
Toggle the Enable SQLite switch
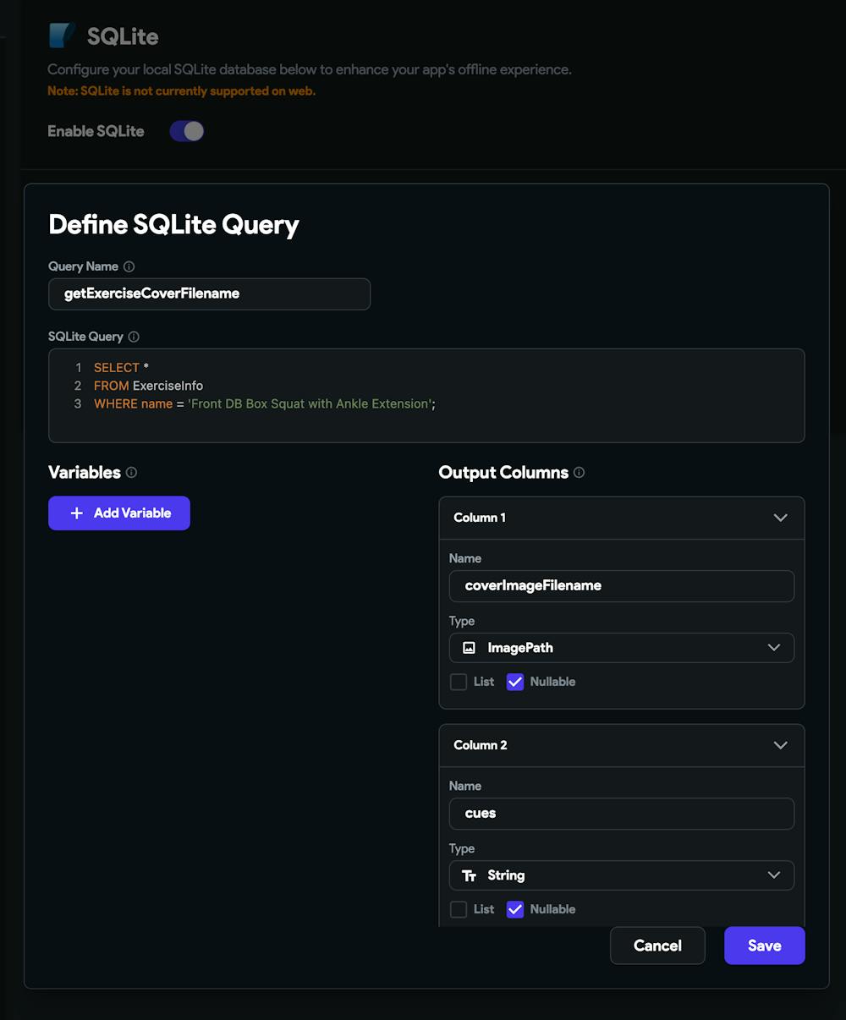[187, 131]
